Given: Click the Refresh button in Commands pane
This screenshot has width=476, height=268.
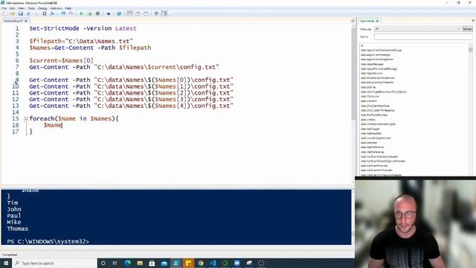Looking at the screenshot, I should pos(468,29).
